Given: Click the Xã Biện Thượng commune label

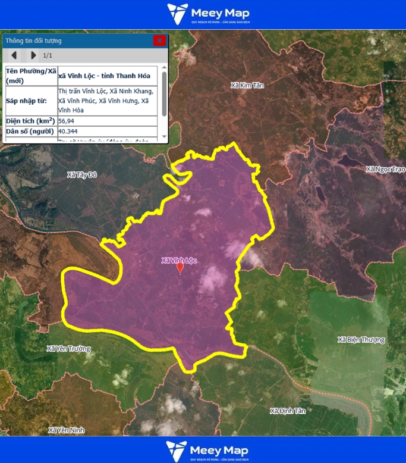Looking at the screenshot, I should coord(361,340).
